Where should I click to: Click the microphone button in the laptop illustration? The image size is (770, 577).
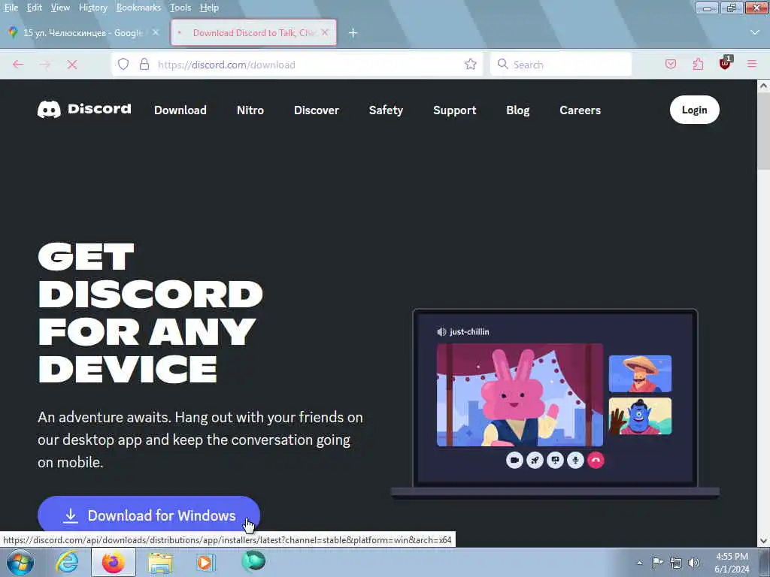tap(575, 461)
